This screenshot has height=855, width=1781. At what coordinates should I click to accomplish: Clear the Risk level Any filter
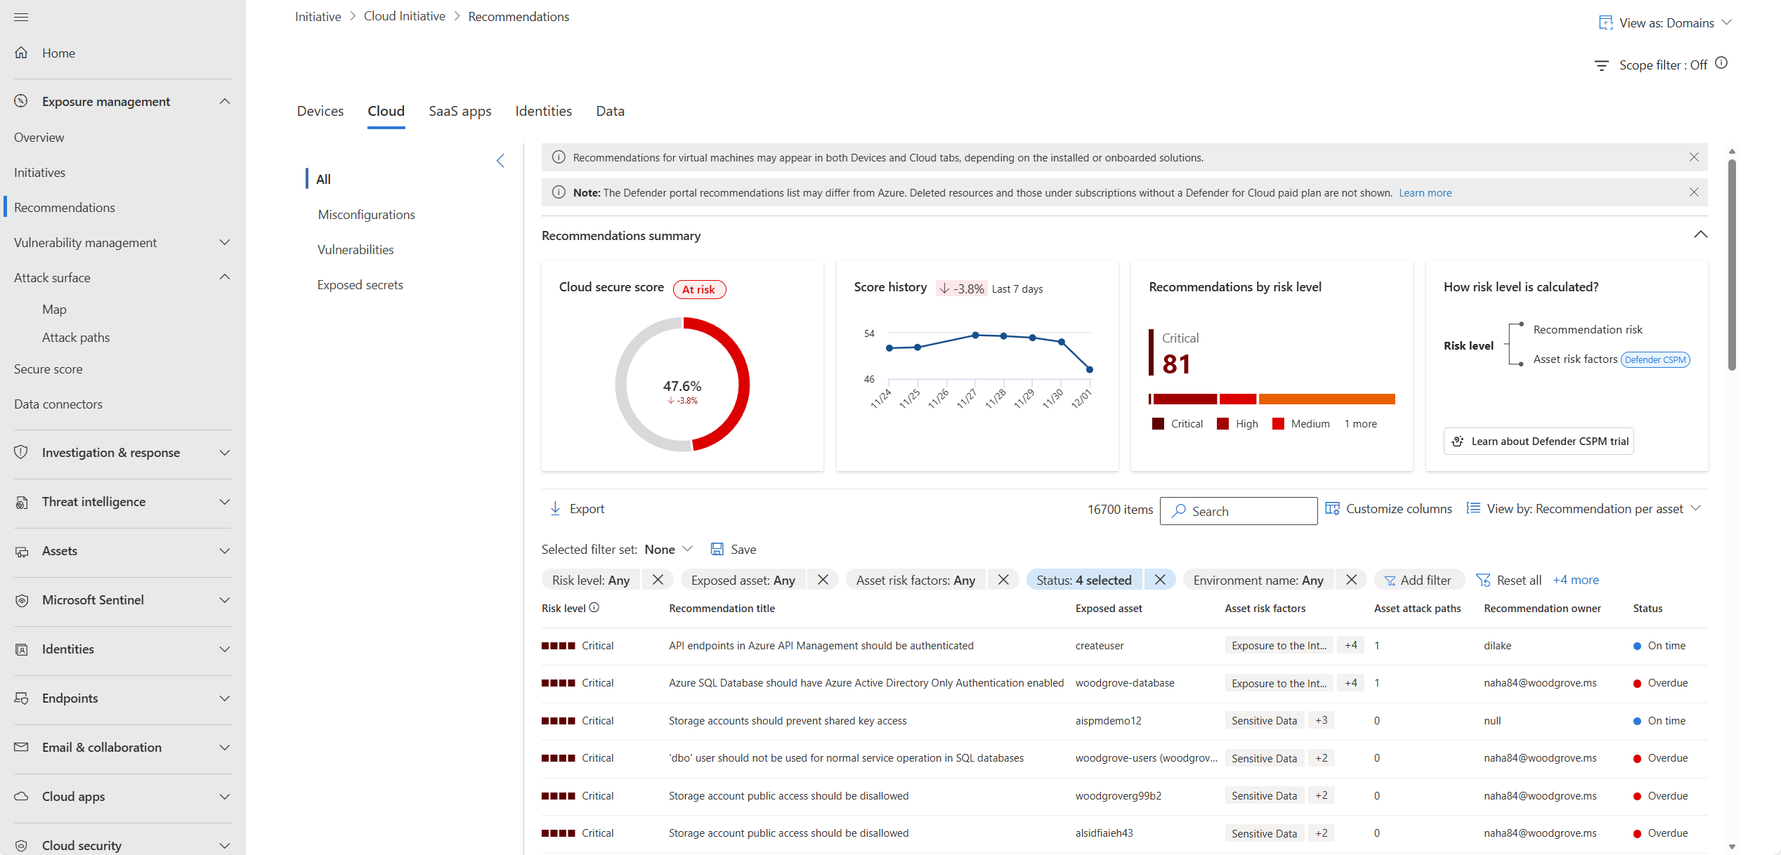click(658, 580)
